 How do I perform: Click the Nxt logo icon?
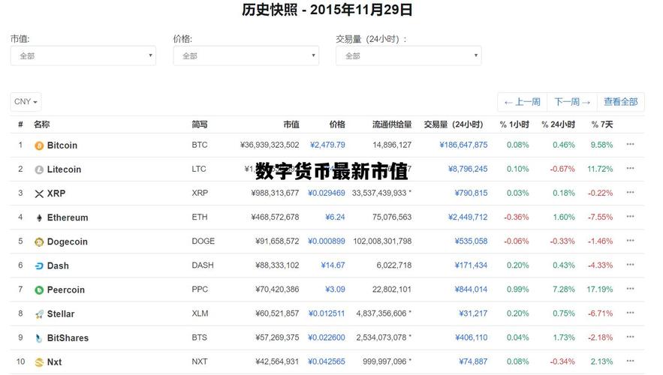coord(39,362)
